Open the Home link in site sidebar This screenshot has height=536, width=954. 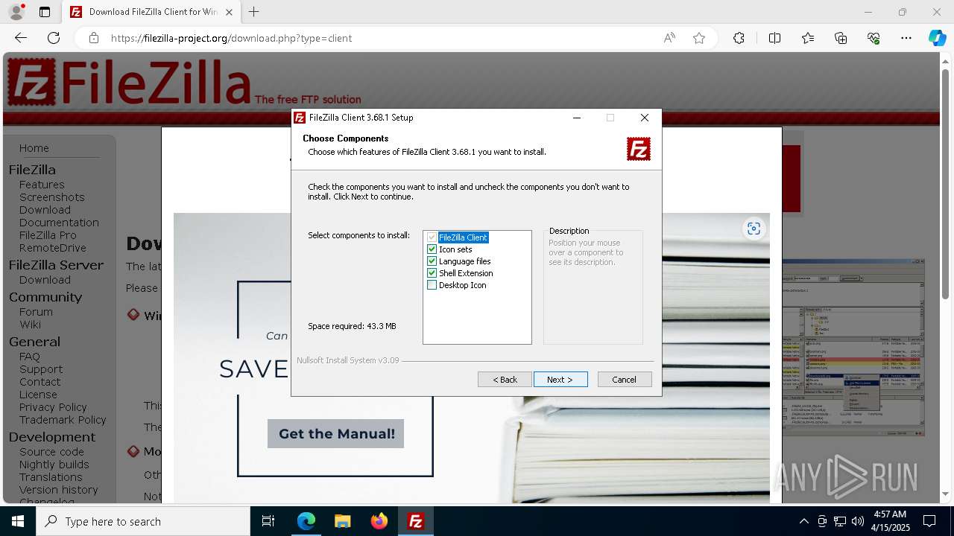coord(34,148)
